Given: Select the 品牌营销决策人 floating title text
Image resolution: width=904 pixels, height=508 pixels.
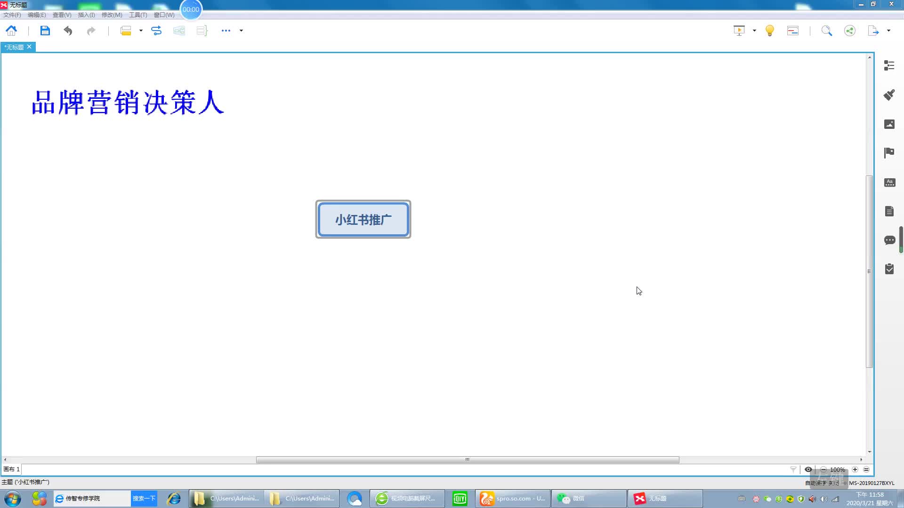Looking at the screenshot, I should 128,103.
